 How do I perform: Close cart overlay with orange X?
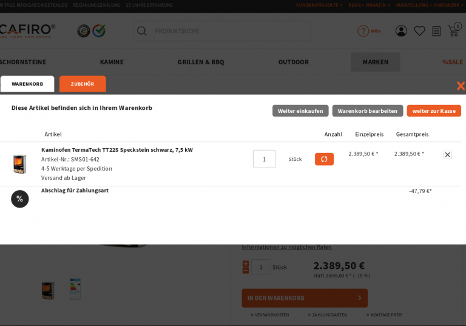(461, 86)
